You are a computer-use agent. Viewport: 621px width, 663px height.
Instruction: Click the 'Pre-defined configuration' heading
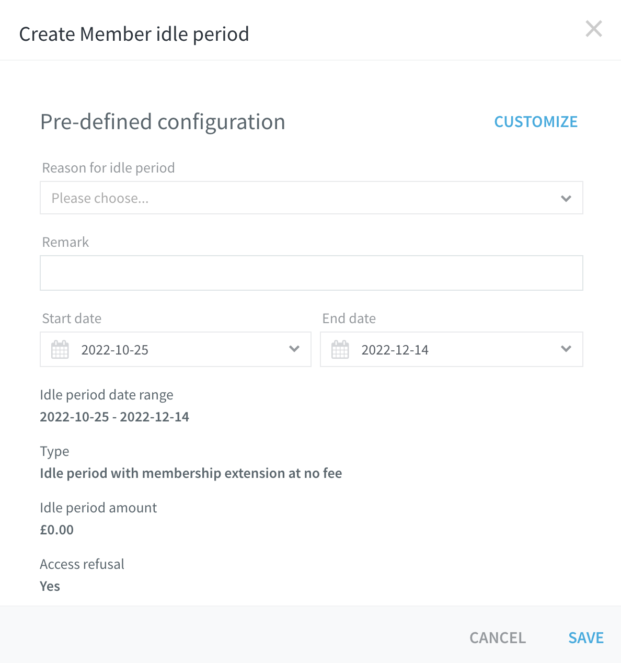click(x=163, y=122)
